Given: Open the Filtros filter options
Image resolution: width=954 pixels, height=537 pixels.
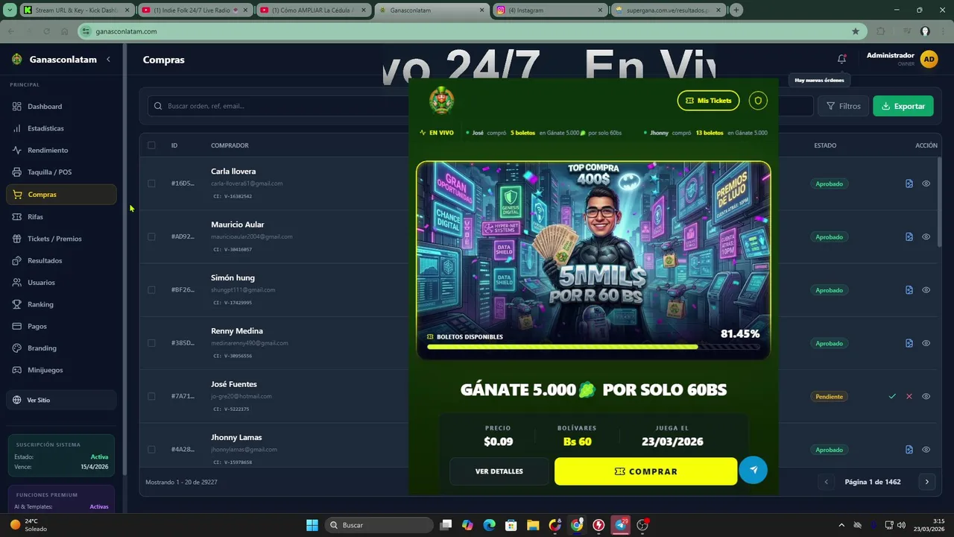Looking at the screenshot, I should [843, 106].
